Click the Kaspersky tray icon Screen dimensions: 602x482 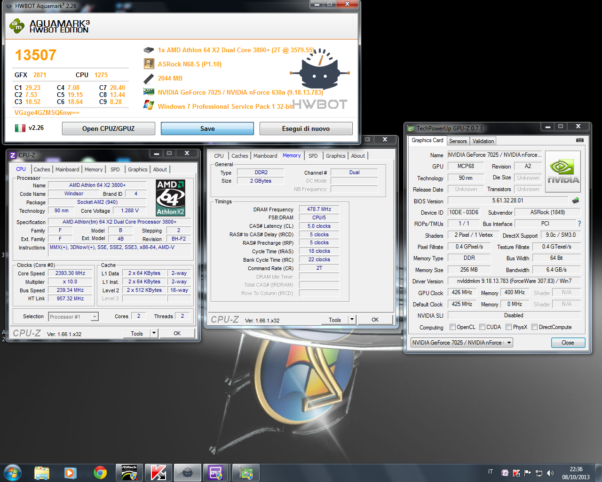pos(516,473)
